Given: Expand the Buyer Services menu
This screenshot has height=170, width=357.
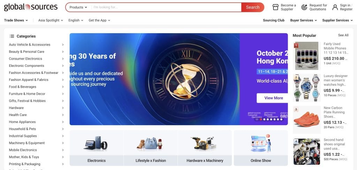Looking at the screenshot, I should [303, 20].
